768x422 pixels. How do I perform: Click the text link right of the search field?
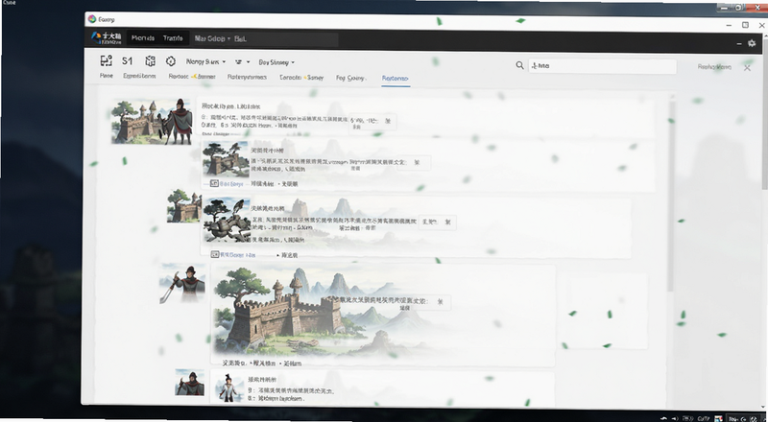click(714, 66)
